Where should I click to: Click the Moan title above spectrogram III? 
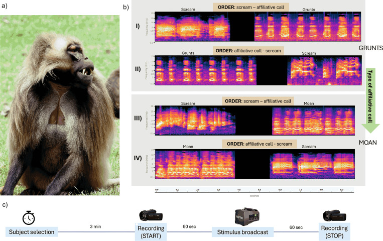pos(309,103)
